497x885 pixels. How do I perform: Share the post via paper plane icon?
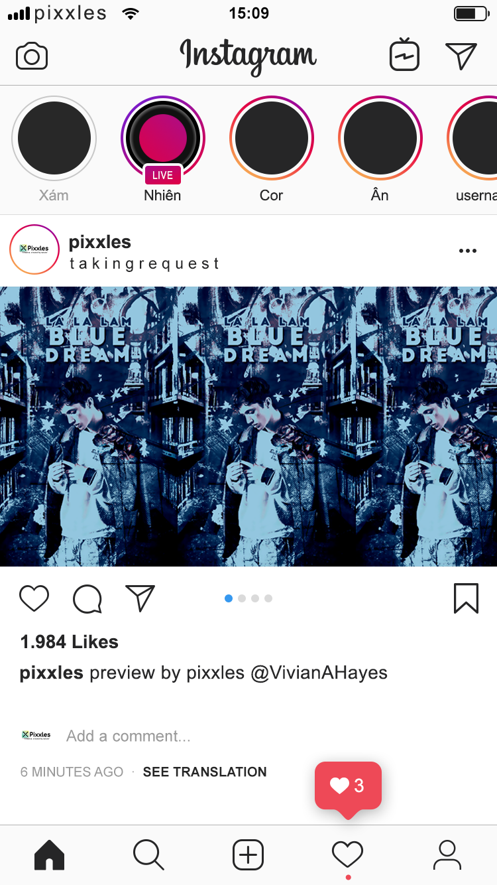point(140,598)
